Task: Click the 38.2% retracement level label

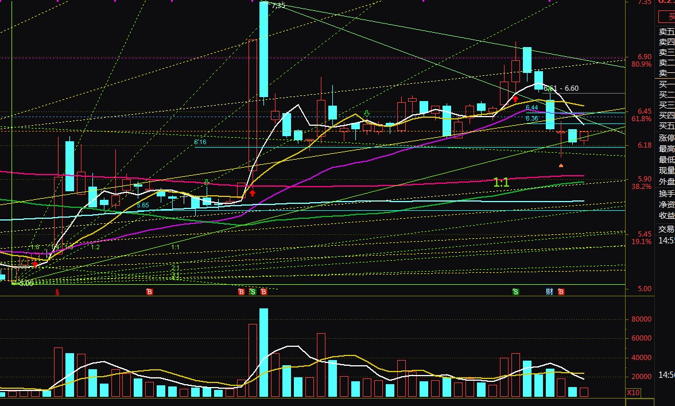Action: (x=642, y=187)
